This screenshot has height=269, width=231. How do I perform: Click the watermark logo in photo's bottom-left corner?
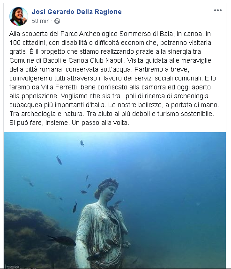13,267
